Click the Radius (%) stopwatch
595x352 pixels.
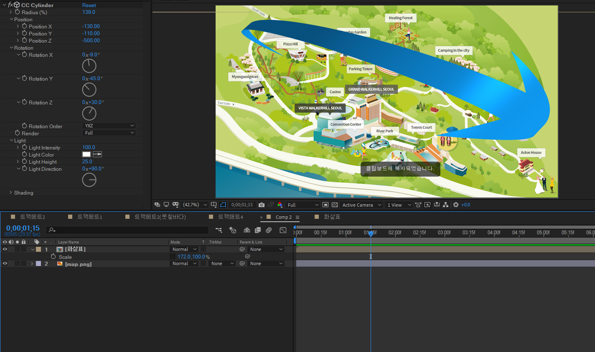[x=18, y=12]
